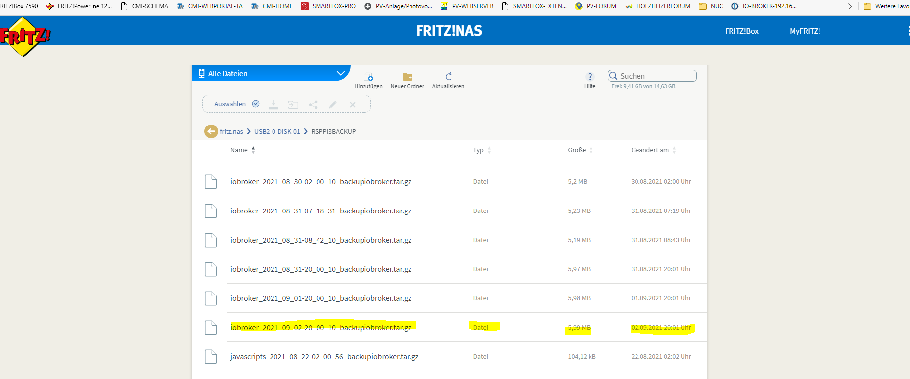Open CMI-WEBPORTAL-TA bookmark
Image resolution: width=910 pixels, height=379 pixels.
[210, 6]
